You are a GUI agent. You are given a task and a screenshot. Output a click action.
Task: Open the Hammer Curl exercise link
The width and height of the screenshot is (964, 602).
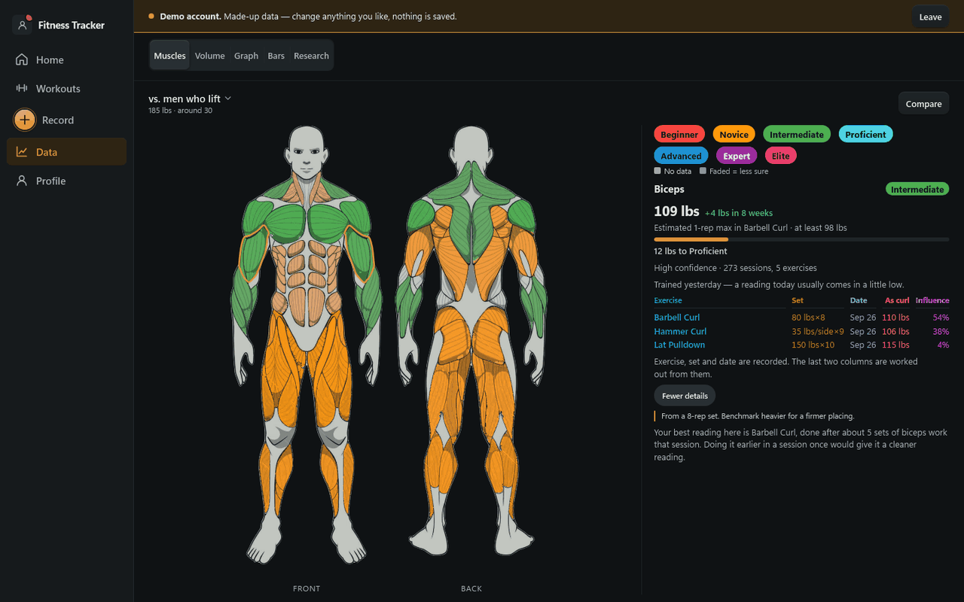point(680,331)
